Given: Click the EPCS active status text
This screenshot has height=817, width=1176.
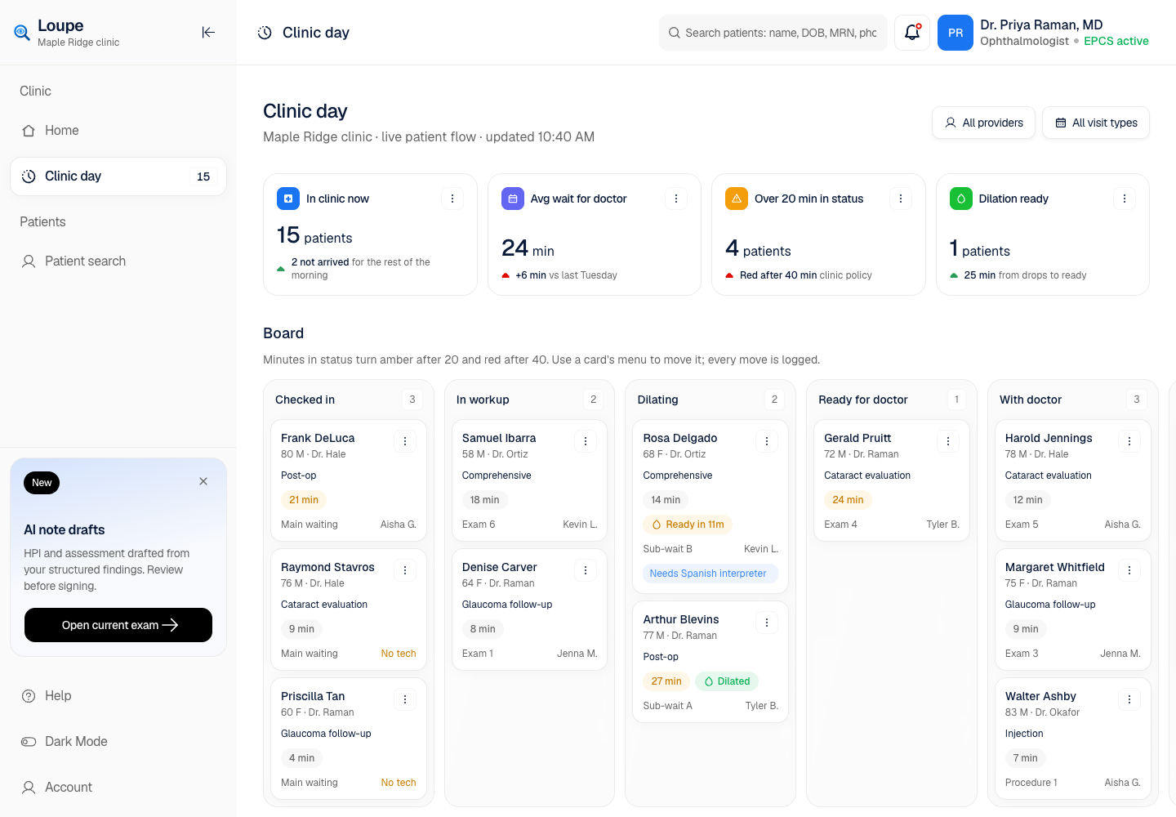Looking at the screenshot, I should click(1116, 41).
